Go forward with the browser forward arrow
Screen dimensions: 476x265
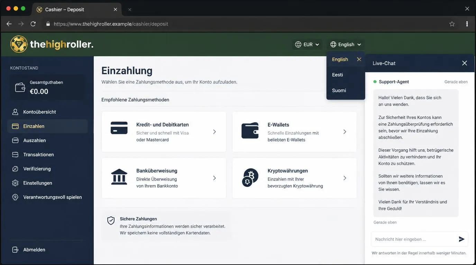click(x=21, y=24)
